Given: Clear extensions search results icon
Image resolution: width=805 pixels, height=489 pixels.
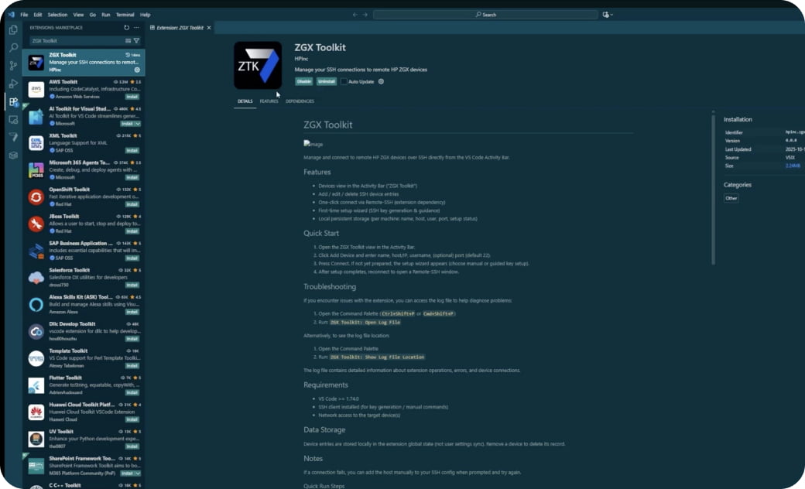Looking at the screenshot, I should coord(128,40).
